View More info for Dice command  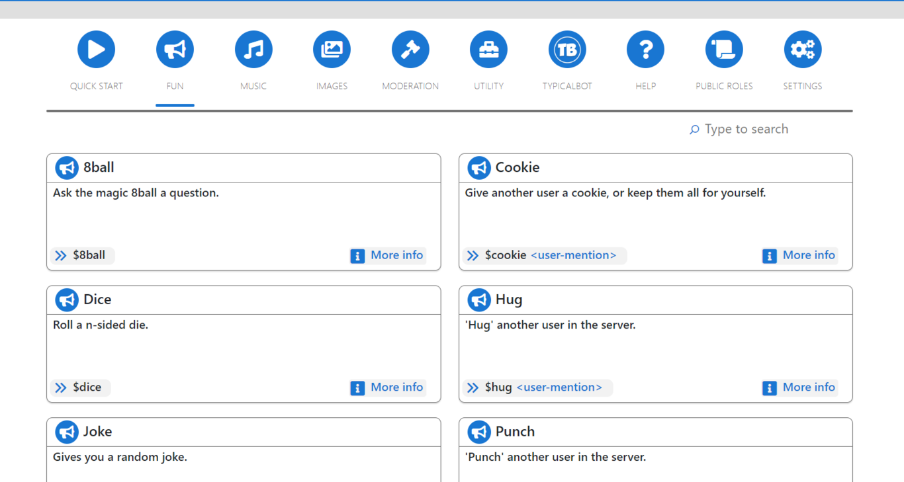(387, 387)
